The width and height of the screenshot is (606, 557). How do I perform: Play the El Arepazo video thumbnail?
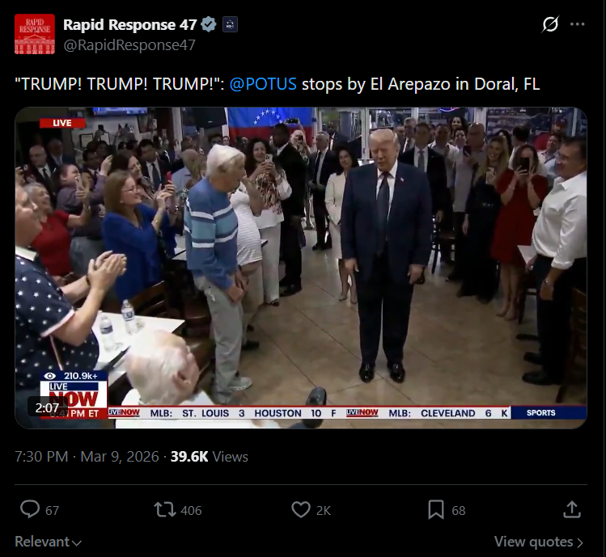click(301, 268)
